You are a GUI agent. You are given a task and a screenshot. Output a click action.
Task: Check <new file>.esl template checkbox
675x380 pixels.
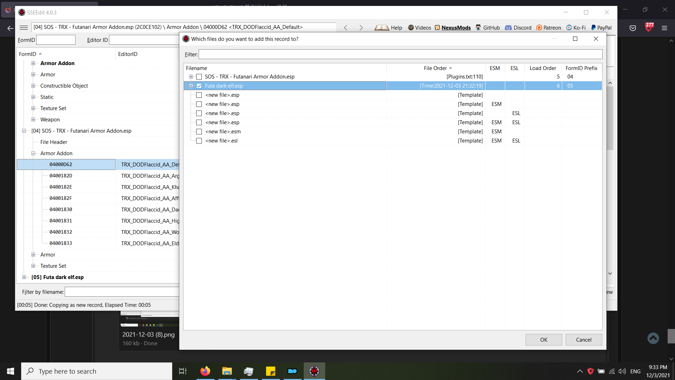199,141
